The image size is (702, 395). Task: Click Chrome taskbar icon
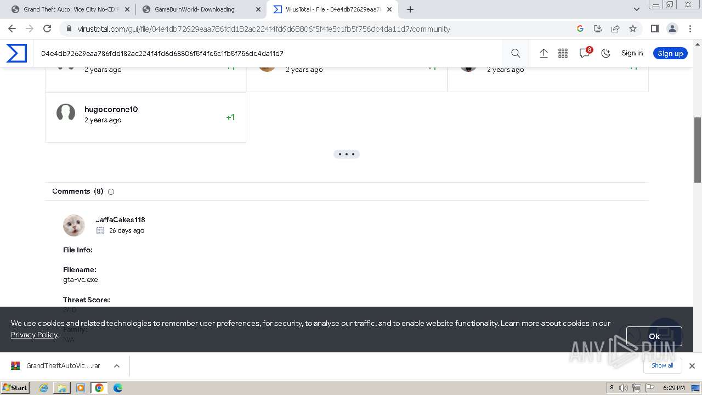(99, 387)
